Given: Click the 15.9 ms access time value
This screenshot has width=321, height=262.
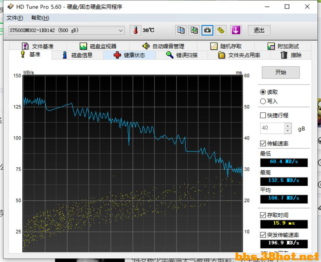Looking at the screenshot, I should click(284, 224).
